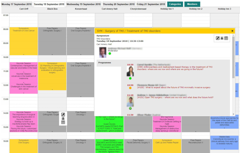Switch to the Friday 21 September 2018 tab
This screenshot has width=240, height=153.
pyautogui.click(x=151, y=4)
